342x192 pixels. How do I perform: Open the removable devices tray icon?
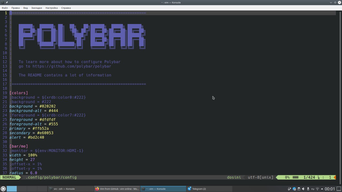pyautogui.click(x=308, y=189)
